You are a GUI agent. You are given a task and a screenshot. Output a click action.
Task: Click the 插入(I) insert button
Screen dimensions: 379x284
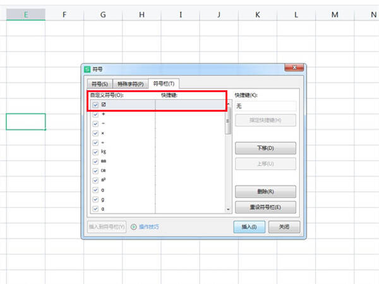250,227
